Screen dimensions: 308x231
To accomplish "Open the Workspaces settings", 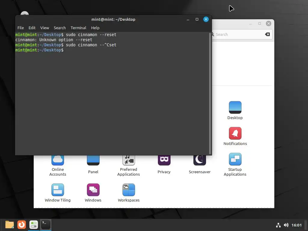I will (129, 190).
